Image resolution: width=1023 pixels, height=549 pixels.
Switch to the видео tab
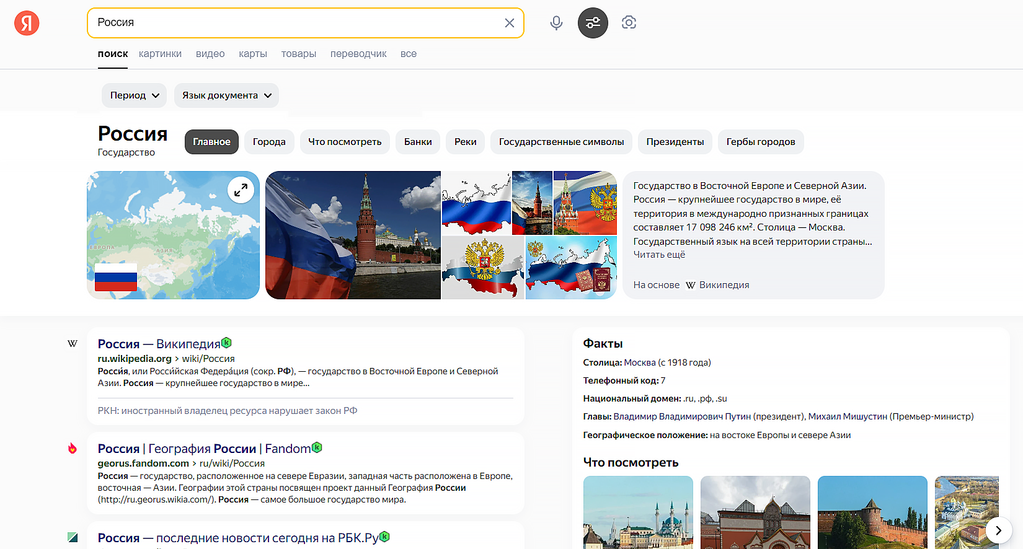(x=210, y=54)
